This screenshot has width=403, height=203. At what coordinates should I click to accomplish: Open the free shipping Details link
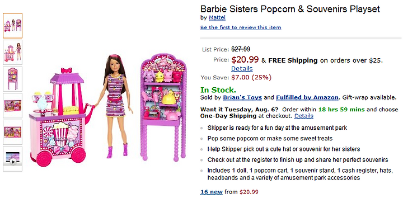[242, 69]
